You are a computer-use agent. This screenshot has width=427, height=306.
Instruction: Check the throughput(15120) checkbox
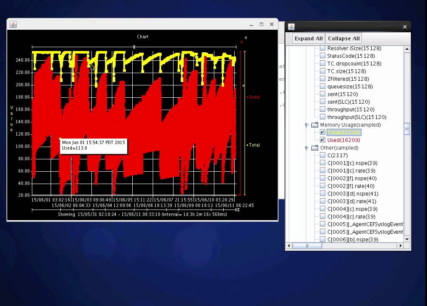click(322, 109)
